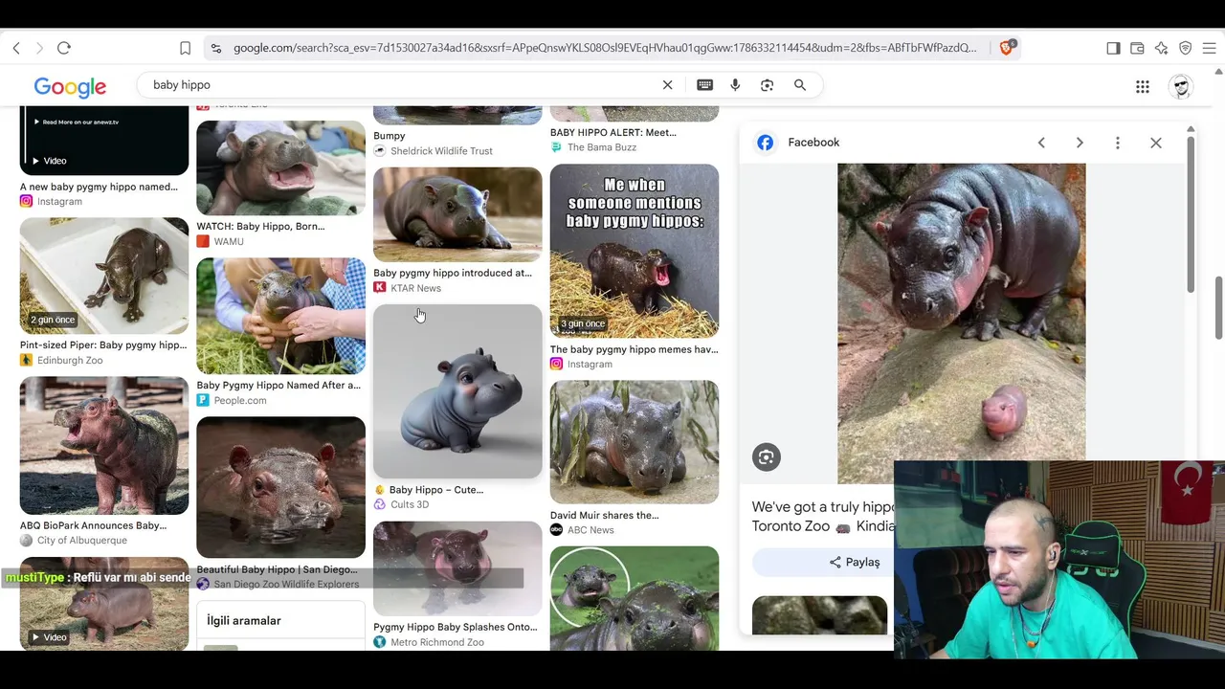Clear the 'baby hippo' search text

[x=668, y=85]
